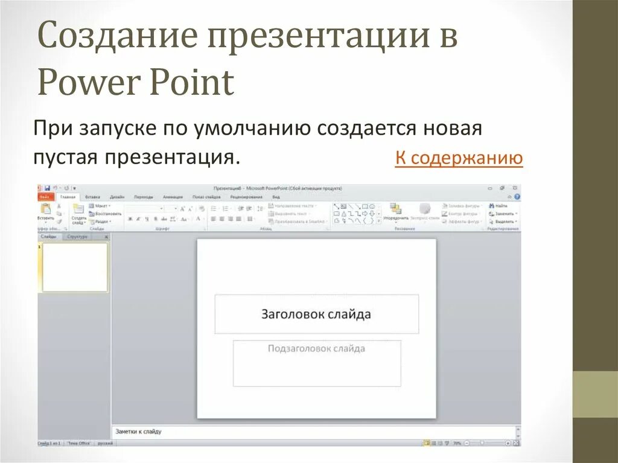
Task: Align text left
Action: [x=214, y=219]
